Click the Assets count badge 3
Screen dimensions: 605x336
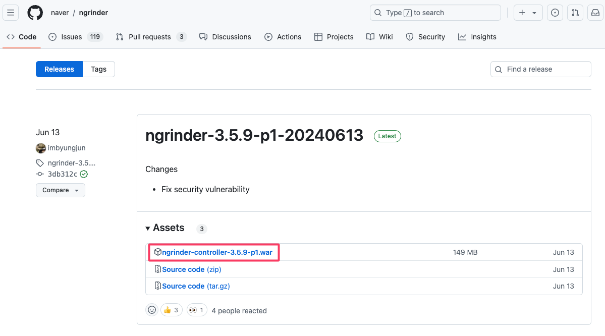tap(202, 229)
